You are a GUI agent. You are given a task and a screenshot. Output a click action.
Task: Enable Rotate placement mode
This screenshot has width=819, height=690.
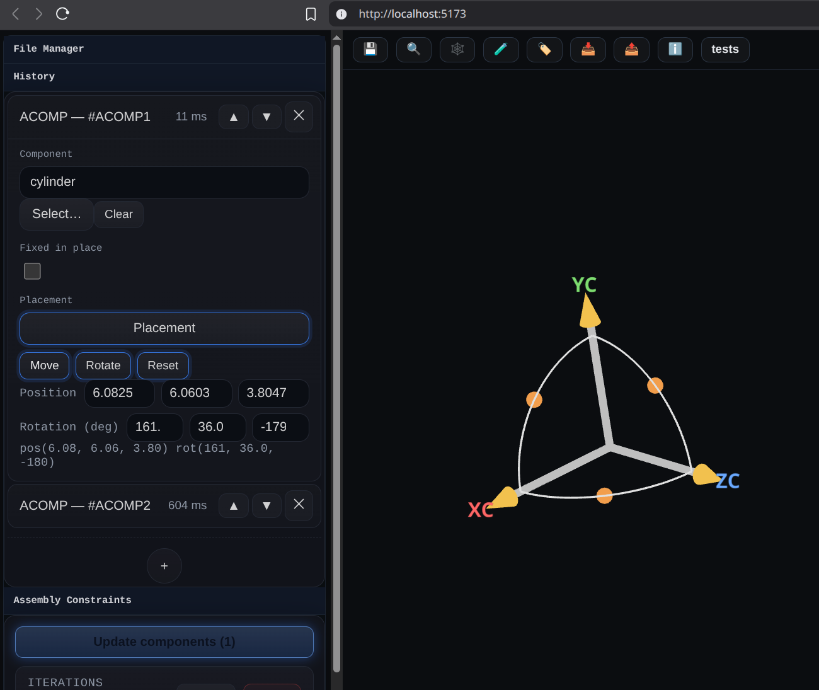103,365
